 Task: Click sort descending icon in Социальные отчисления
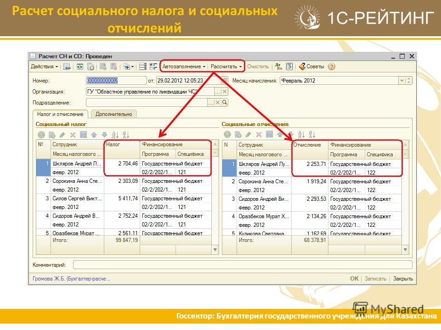pyautogui.click(x=312, y=135)
